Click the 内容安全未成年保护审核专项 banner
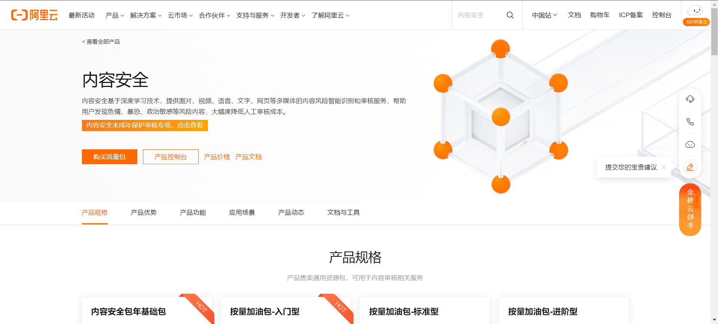The image size is (718, 324). click(145, 125)
